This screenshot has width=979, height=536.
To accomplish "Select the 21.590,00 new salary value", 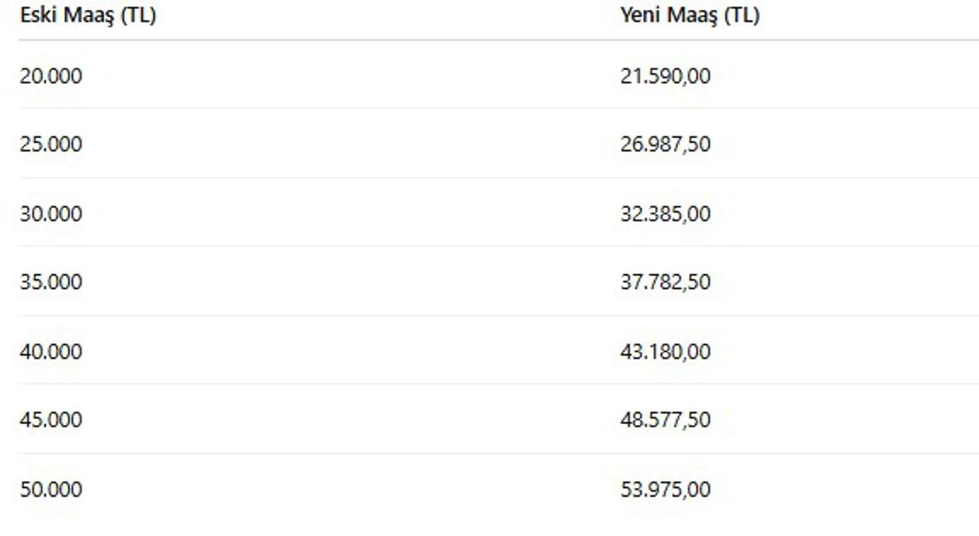I will pyautogui.click(x=665, y=76).
